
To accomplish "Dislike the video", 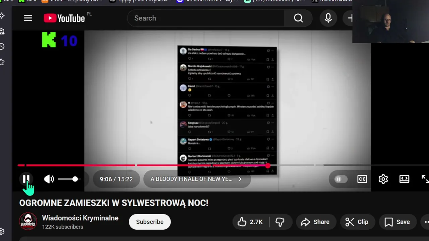I will [280, 222].
